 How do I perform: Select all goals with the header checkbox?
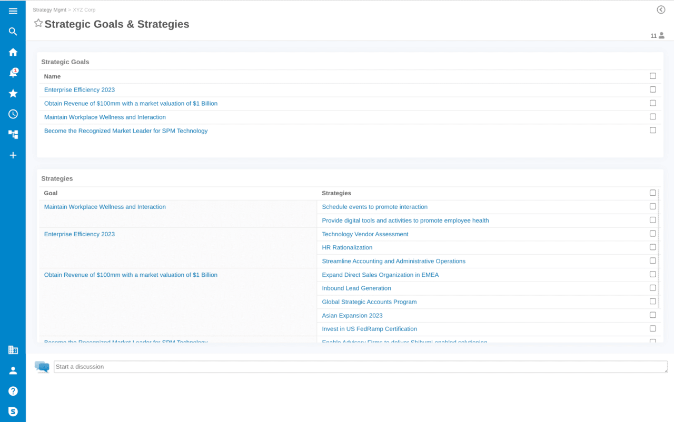pos(652,76)
